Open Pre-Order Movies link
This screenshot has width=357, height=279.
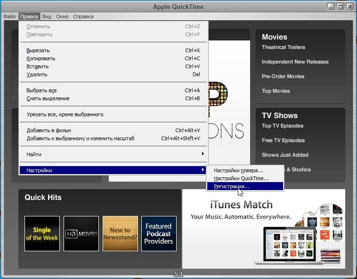pyautogui.click(x=283, y=76)
